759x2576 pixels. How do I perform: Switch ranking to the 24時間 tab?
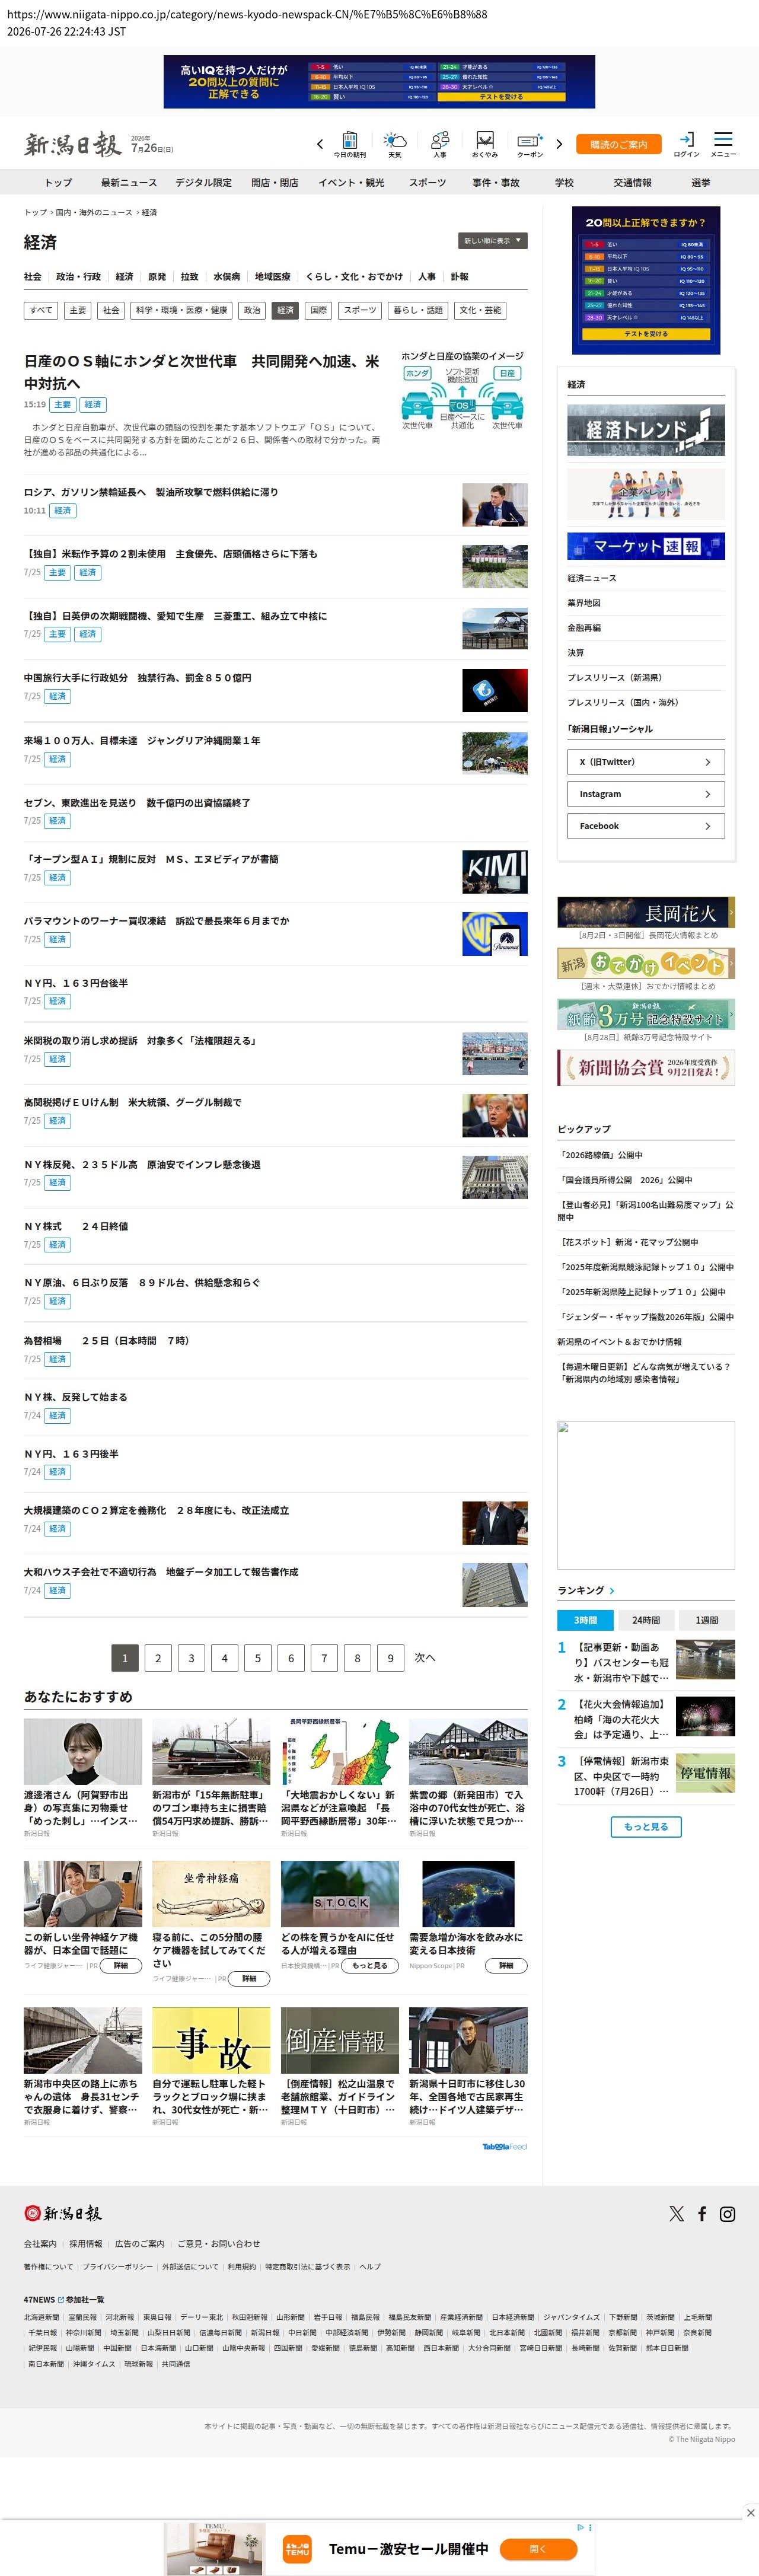(646, 1621)
